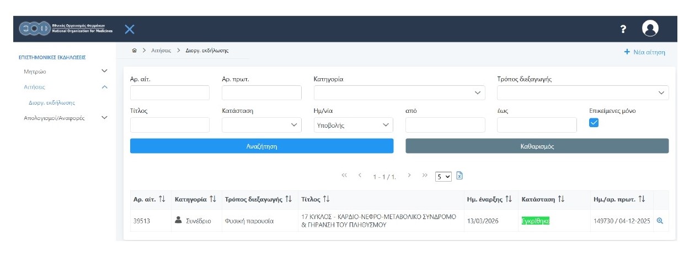This screenshot has height=262, width=700.
Task: Go to the next results page arrow
Action: pos(409,176)
